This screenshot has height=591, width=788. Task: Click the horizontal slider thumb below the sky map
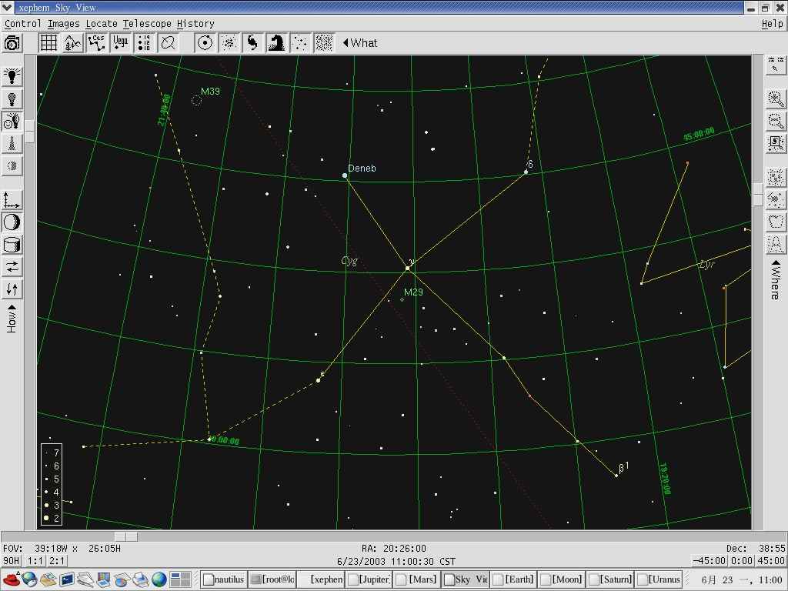[125, 536]
